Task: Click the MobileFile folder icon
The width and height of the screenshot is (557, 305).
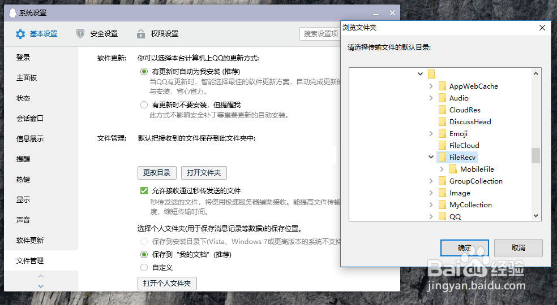Action: (453, 169)
